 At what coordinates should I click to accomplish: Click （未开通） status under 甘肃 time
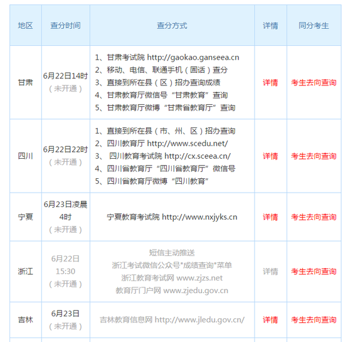(66, 88)
